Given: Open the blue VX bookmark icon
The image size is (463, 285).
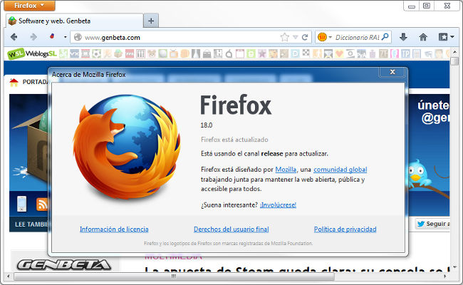Looking at the screenshot, I should point(74,53).
